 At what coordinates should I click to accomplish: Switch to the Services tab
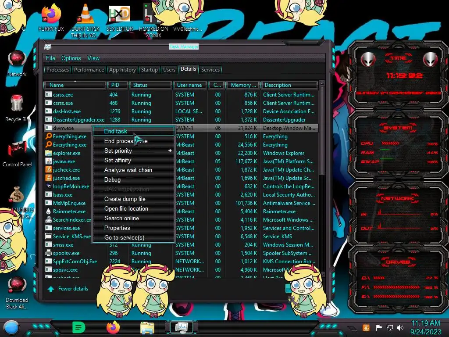pyautogui.click(x=210, y=70)
